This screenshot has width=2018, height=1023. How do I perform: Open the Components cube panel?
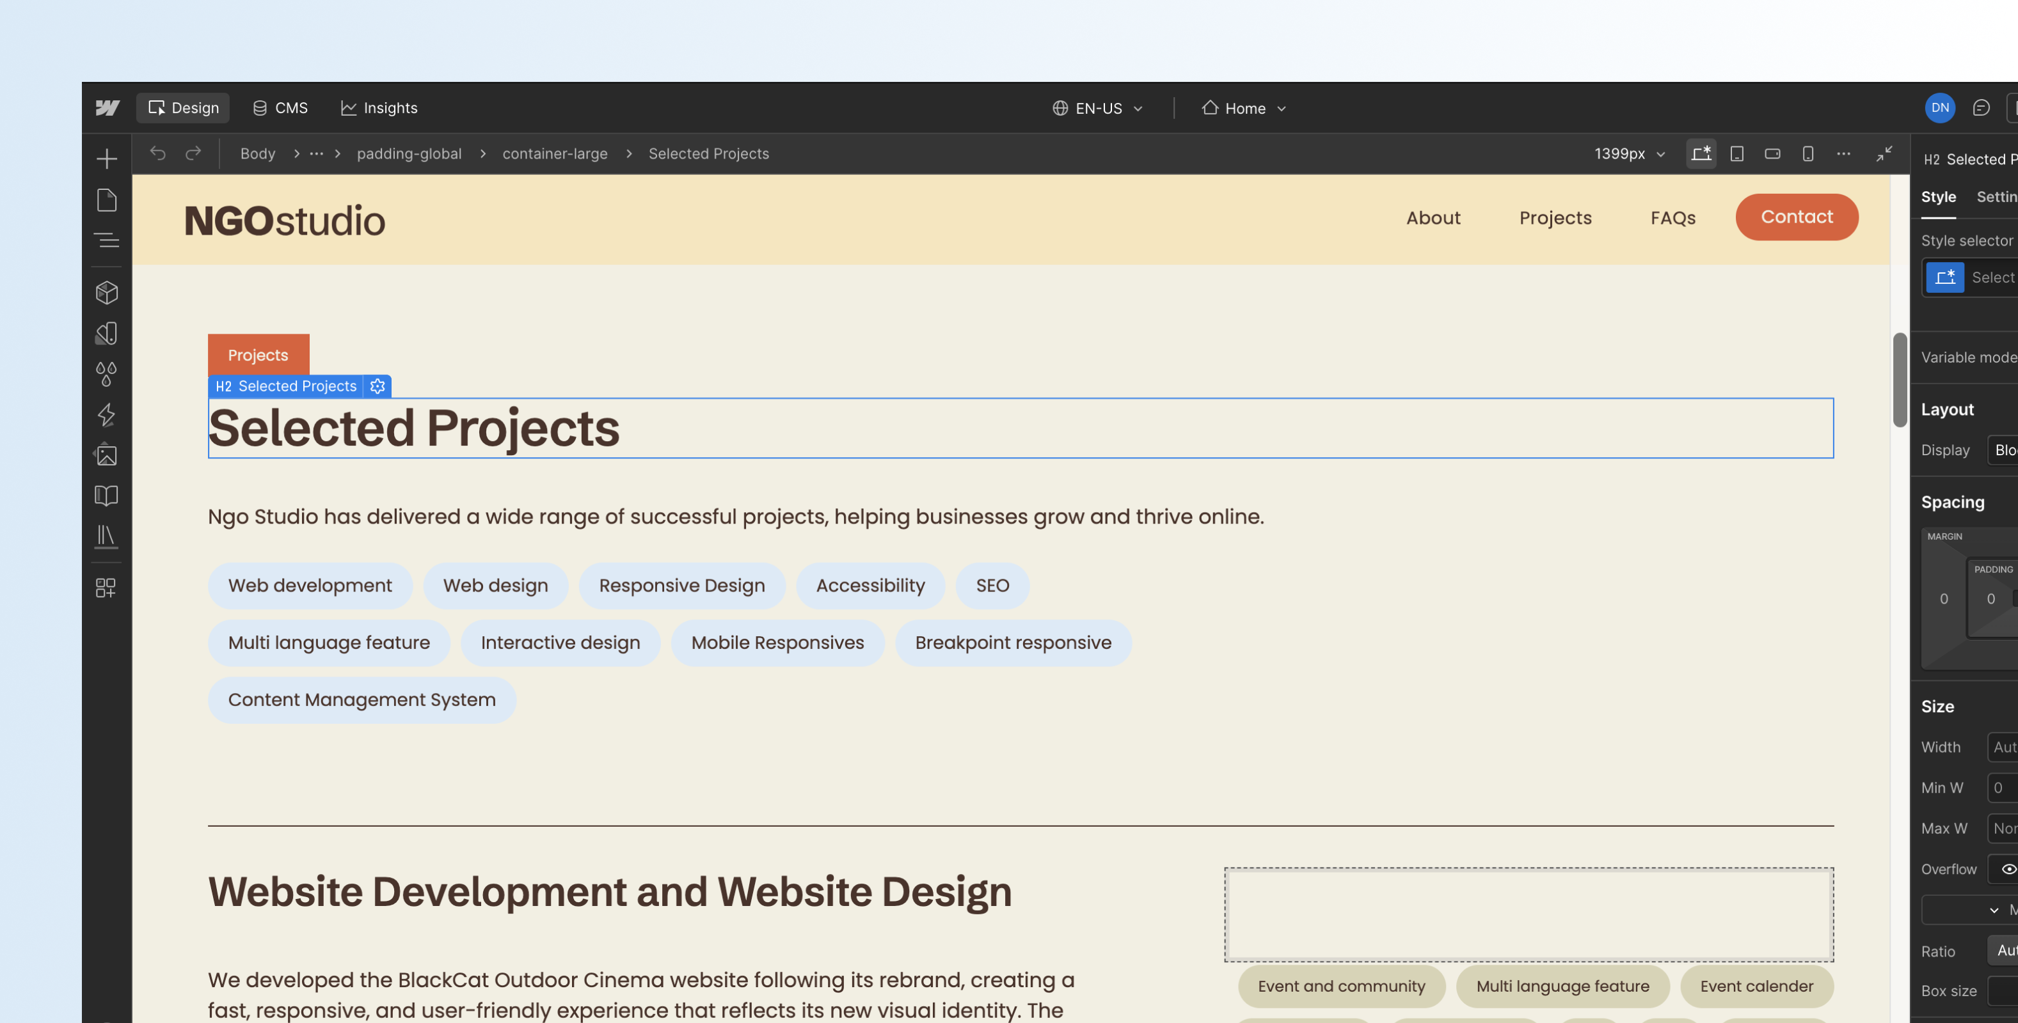point(107,293)
